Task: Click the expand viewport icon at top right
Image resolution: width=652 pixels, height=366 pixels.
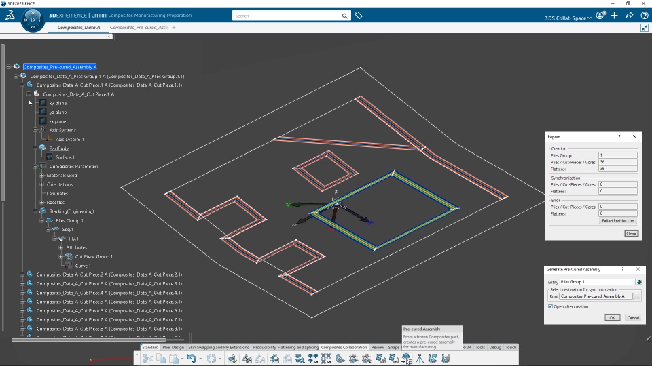Action: (645, 28)
